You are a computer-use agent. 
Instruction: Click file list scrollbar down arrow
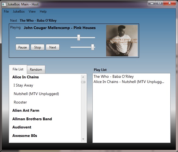83,139
